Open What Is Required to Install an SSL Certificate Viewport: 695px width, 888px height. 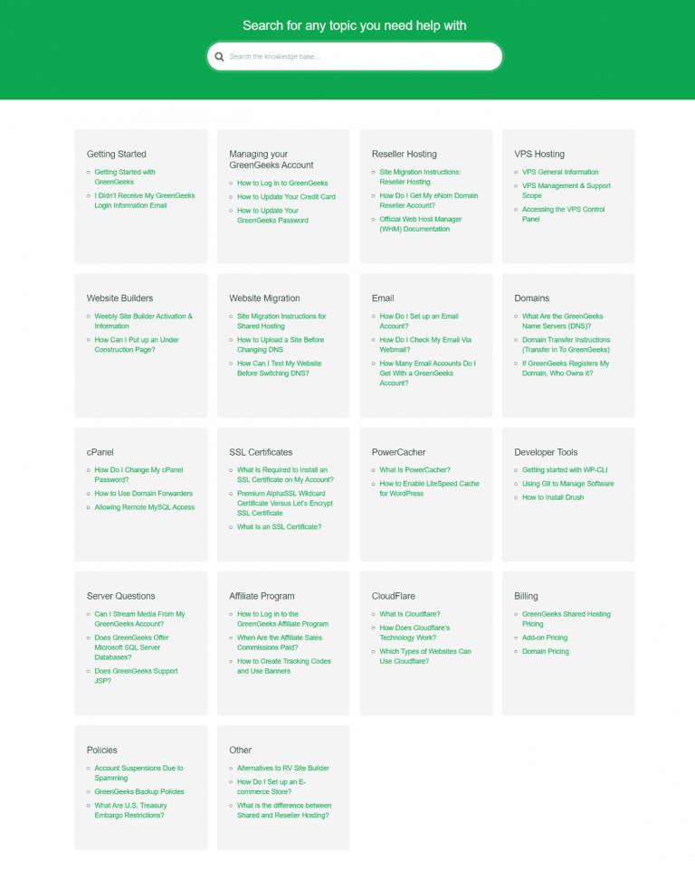click(x=285, y=475)
